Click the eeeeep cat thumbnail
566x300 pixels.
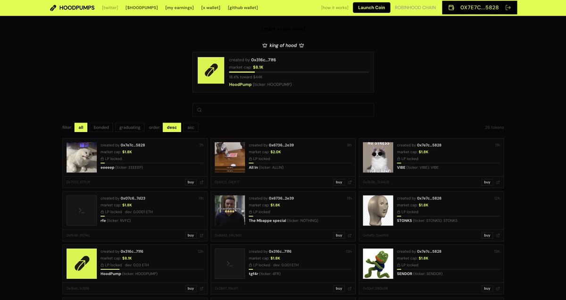point(82,158)
